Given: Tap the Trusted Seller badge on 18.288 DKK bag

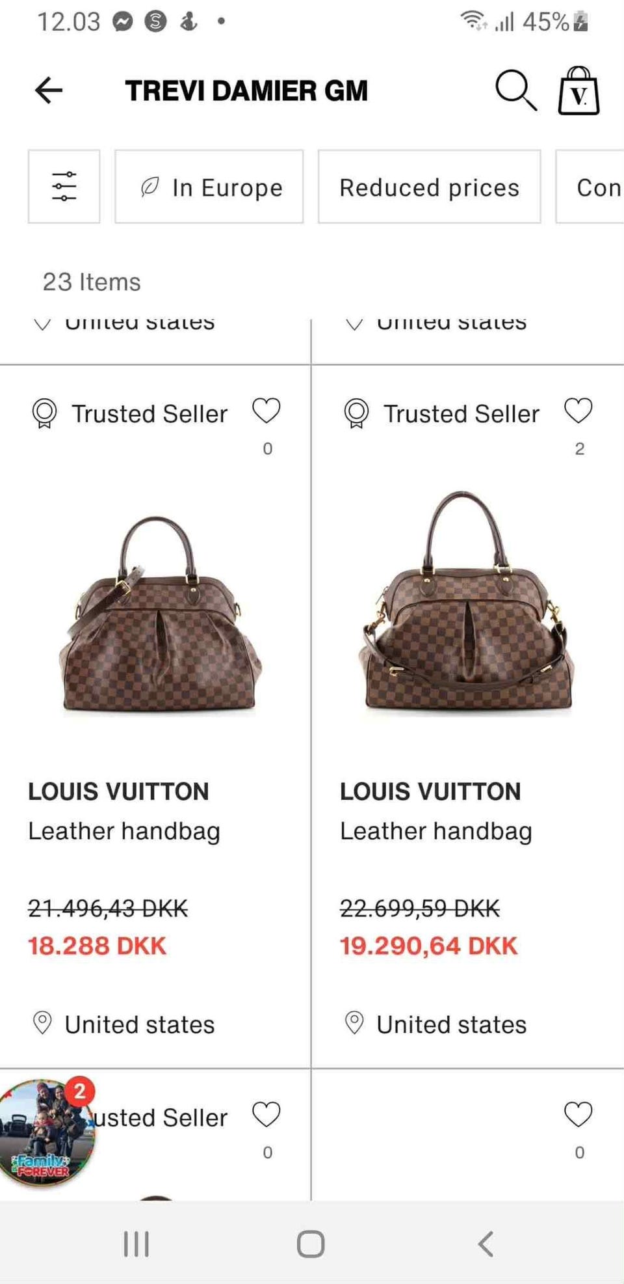Looking at the screenshot, I should tap(130, 413).
